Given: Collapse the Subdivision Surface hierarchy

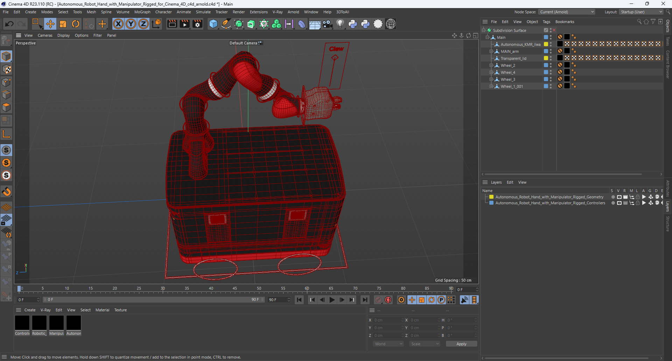Looking at the screenshot, I should click(484, 30).
